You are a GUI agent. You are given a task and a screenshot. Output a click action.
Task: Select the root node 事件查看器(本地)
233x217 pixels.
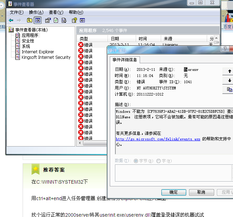coord(31,30)
